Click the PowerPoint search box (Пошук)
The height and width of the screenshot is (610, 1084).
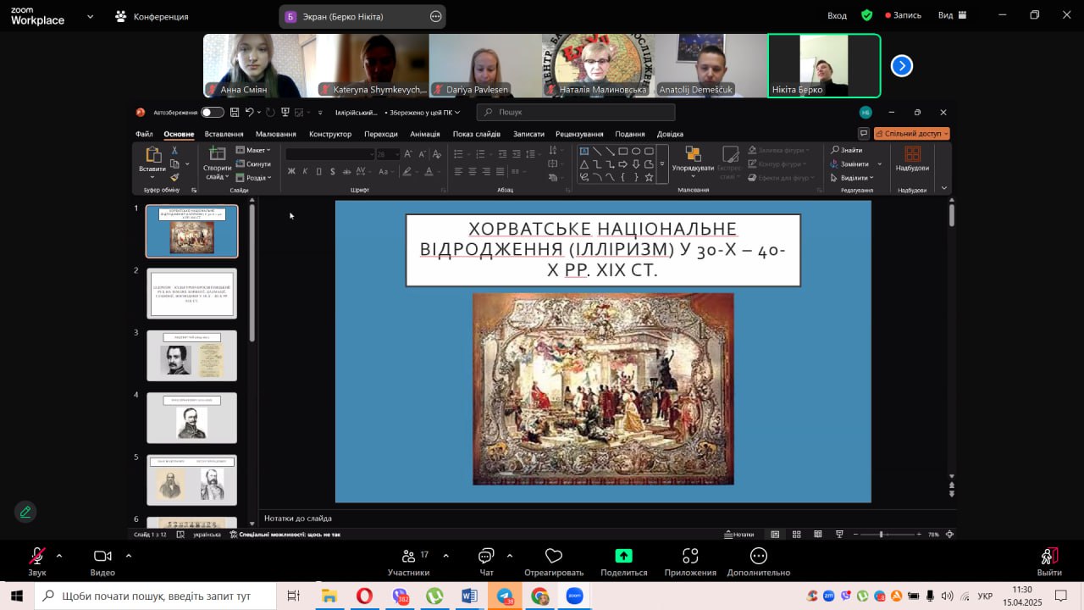point(576,112)
